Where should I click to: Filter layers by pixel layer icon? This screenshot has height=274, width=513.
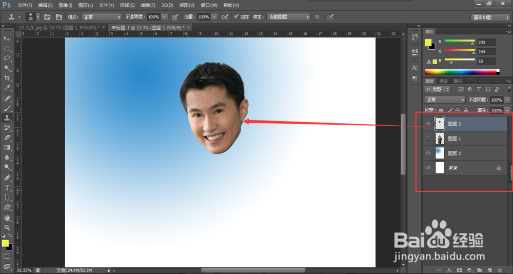coord(461,89)
